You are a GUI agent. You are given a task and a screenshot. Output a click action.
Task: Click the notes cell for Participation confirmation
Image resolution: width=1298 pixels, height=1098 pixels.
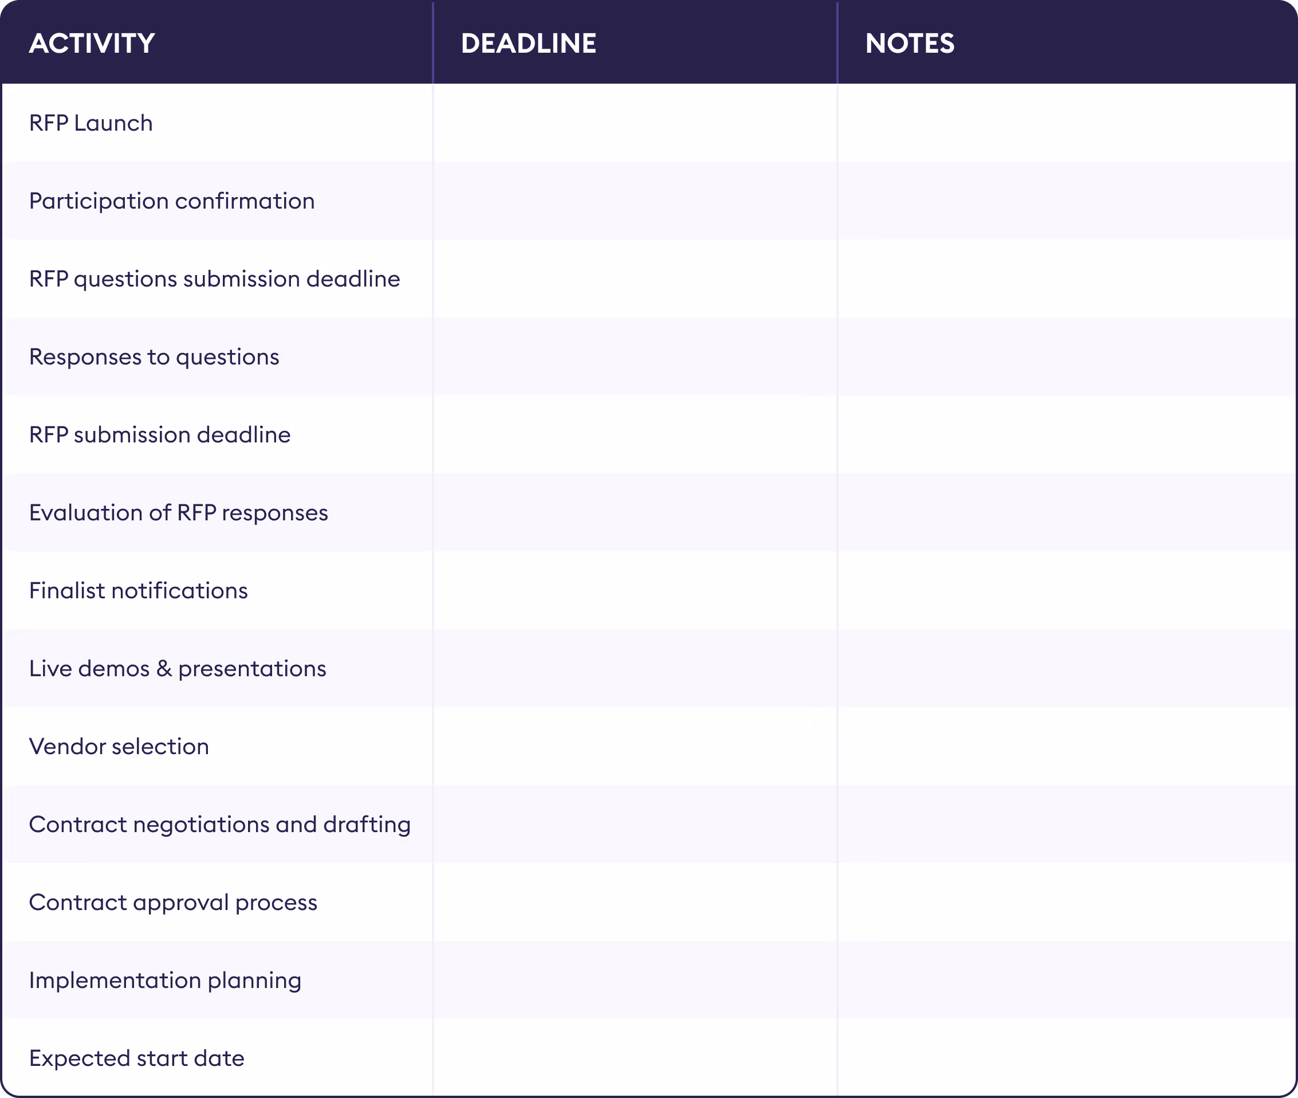[x=1067, y=201]
